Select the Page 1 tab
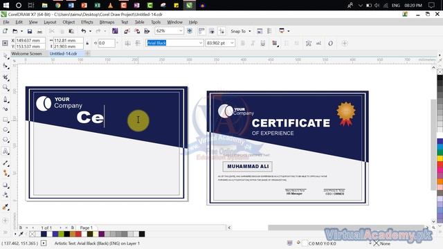 [86, 228]
